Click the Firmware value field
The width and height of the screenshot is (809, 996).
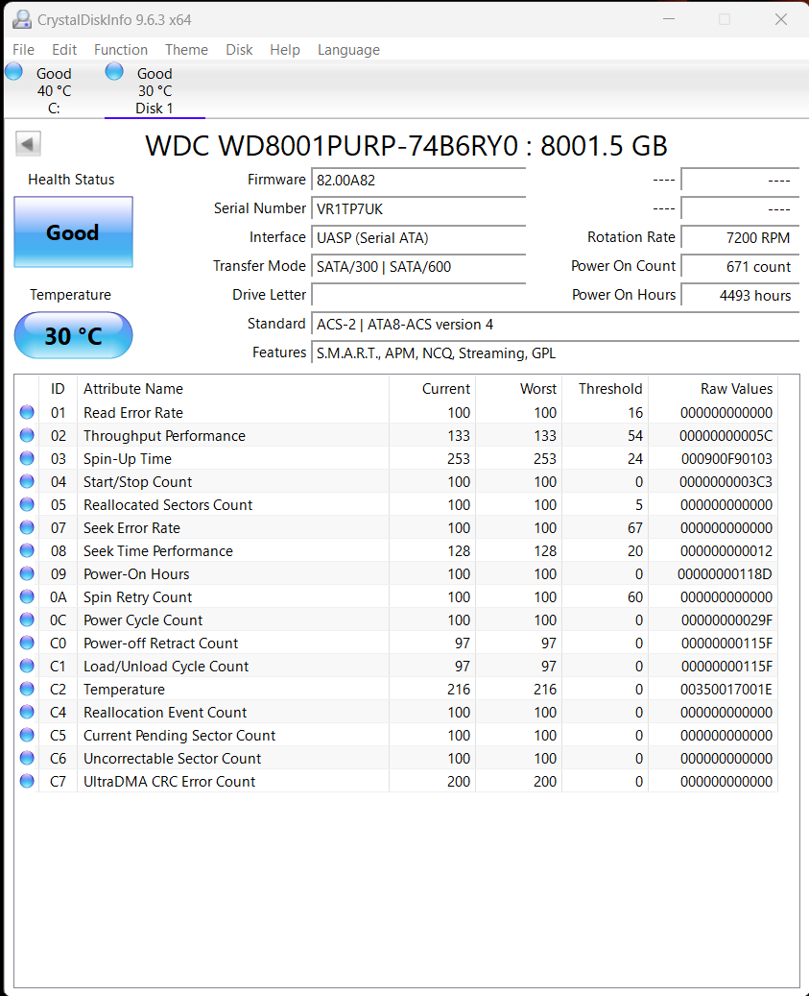[418, 180]
